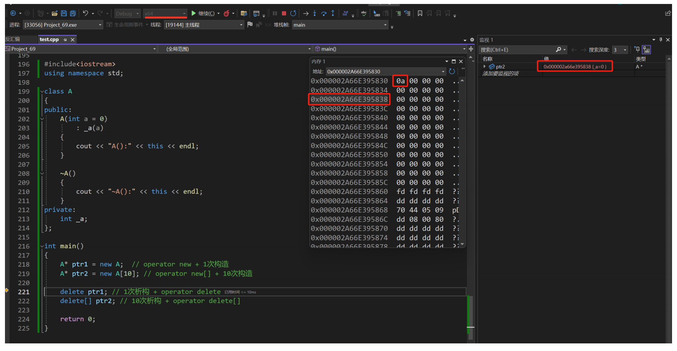Collapse the int main() code block

(x=42, y=246)
